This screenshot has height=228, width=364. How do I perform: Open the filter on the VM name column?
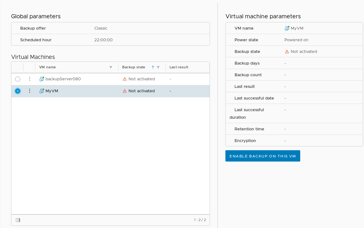pos(111,67)
